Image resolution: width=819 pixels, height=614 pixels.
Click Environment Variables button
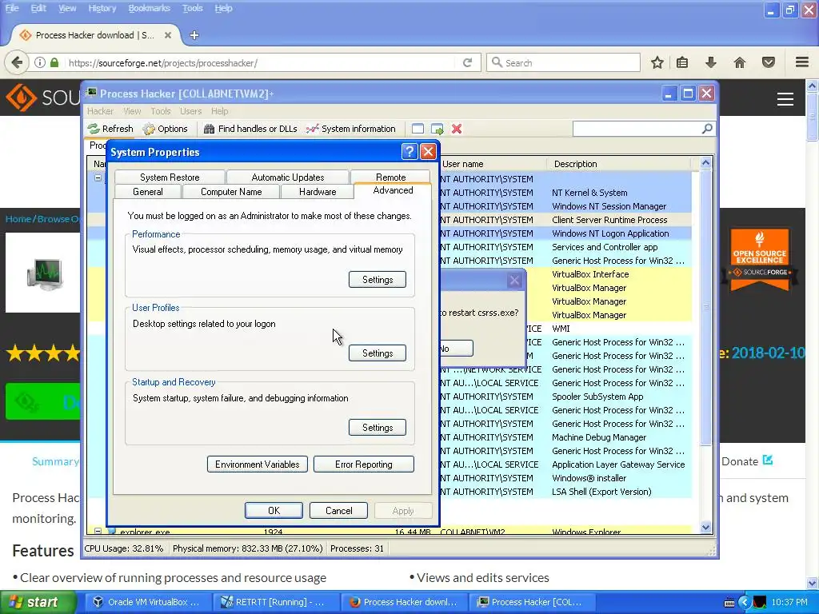pos(257,464)
